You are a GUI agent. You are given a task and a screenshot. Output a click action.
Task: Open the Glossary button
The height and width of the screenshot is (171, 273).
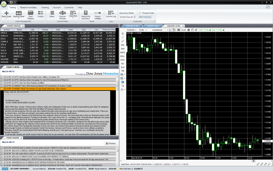111,143
